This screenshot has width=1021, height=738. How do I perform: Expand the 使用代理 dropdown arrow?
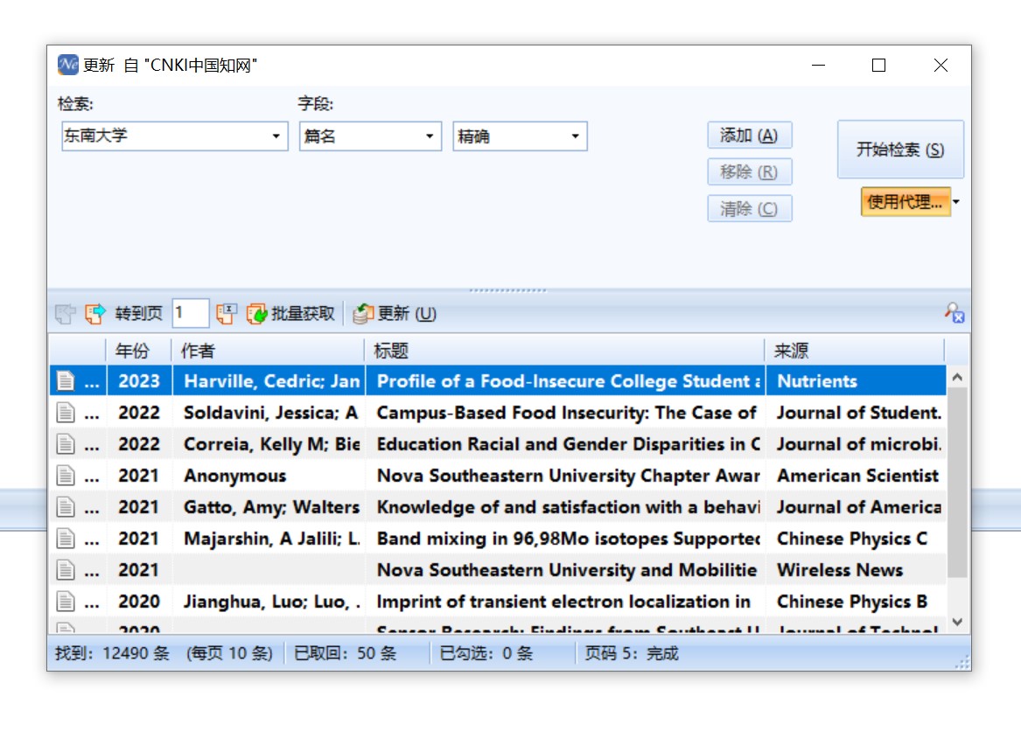956,202
